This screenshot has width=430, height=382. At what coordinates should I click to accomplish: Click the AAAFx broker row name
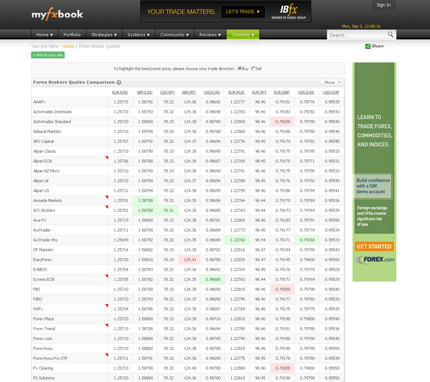pos(39,102)
